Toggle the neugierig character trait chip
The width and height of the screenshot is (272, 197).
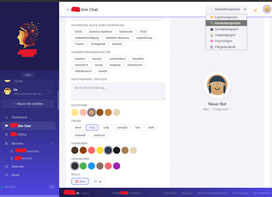pyautogui.click(x=115, y=65)
